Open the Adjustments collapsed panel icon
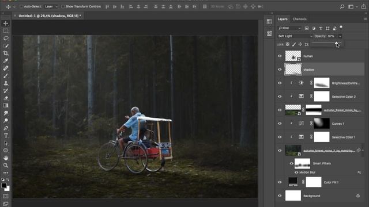 pyautogui.click(x=269, y=33)
